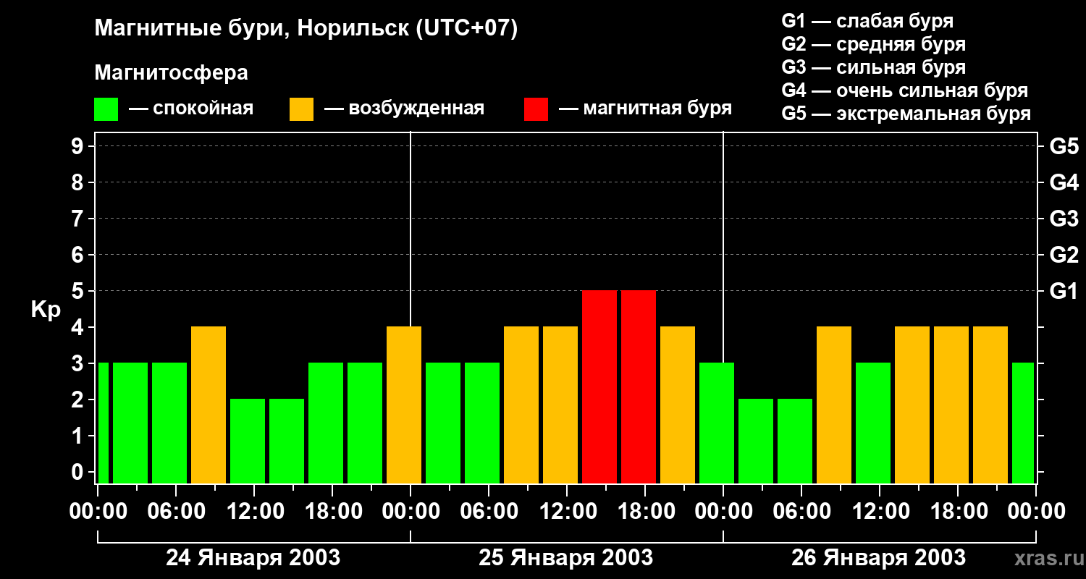Screen dimensions: 1086x579
Task: Click the '0' value on Kp axis
Action: pos(79,472)
